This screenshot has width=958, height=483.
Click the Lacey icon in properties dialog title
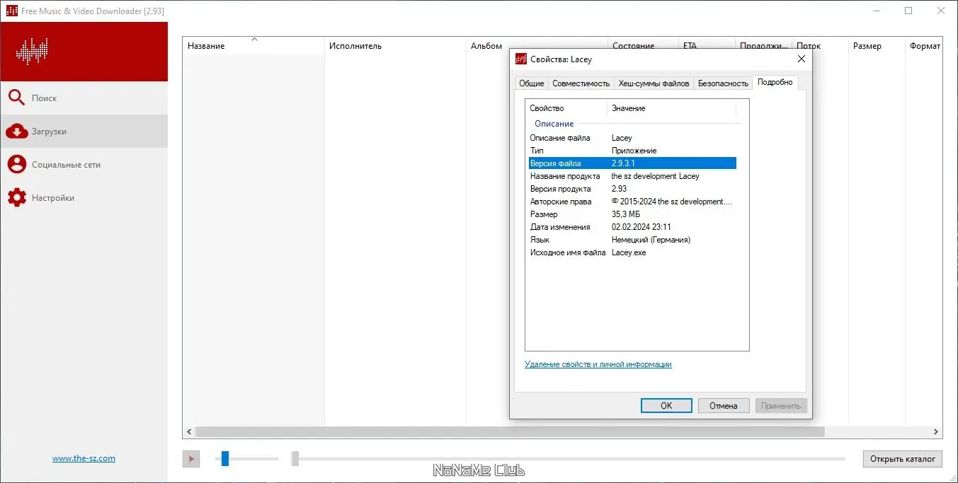pos(521,59)
